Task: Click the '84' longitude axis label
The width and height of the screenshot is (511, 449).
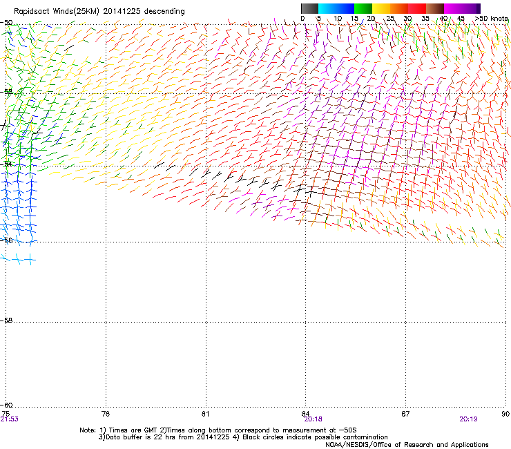Action: (x=305, y=414)
